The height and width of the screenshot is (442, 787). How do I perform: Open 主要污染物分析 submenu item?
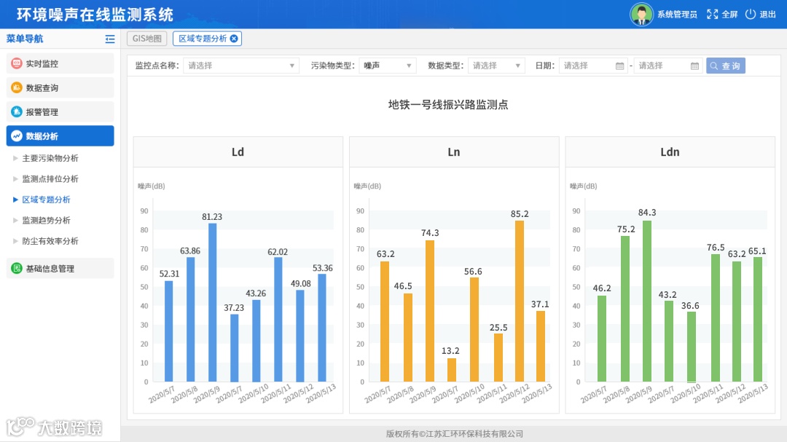(50, 158)
